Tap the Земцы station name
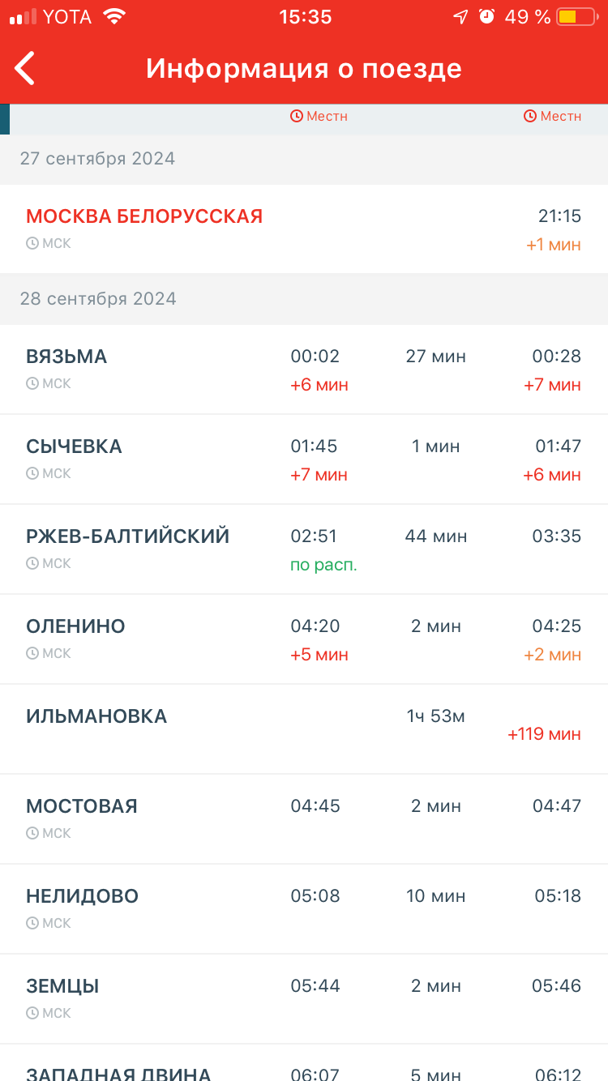Image resolution: width=608 pixels, height=1081 pixels. point(62,986)
